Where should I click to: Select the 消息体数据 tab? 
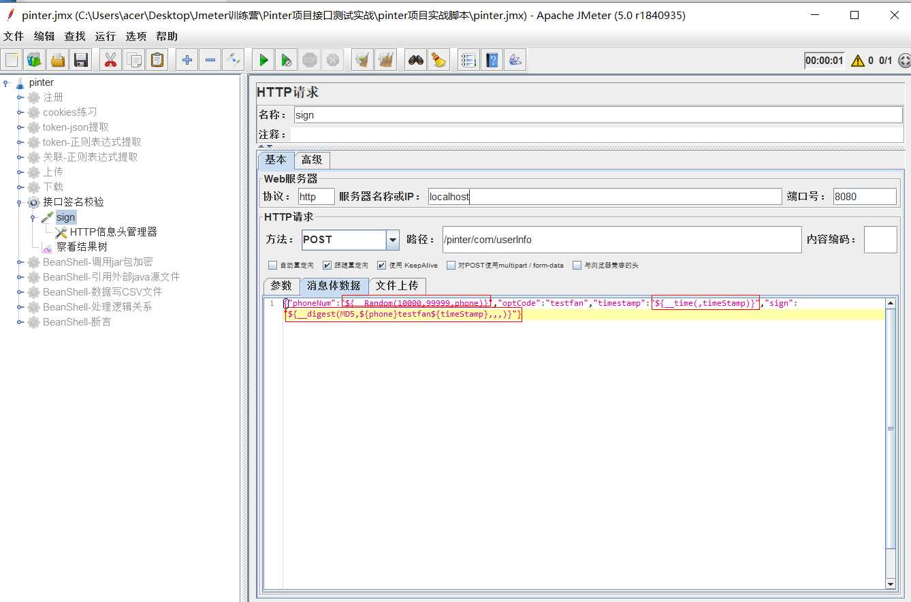(334, 286)
